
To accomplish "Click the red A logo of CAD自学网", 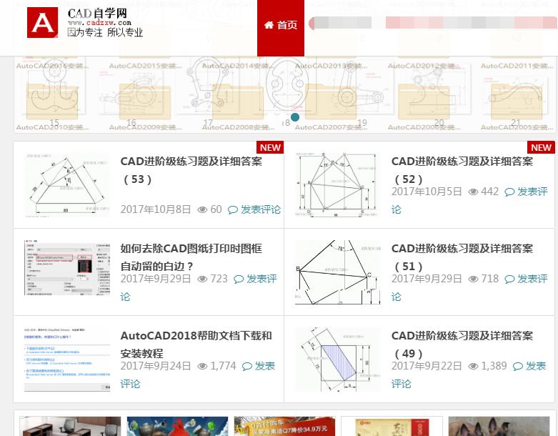I will click(42, 22).
